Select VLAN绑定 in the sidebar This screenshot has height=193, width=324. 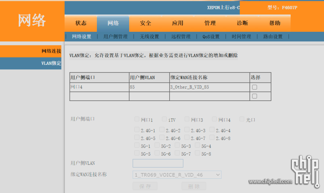30,63
